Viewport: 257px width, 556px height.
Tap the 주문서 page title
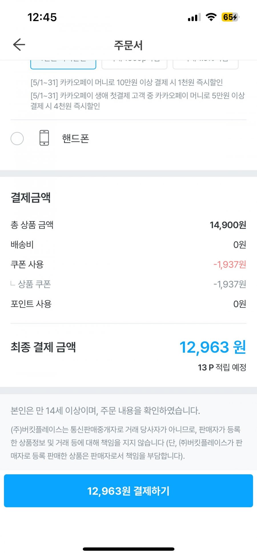point(128,45)
